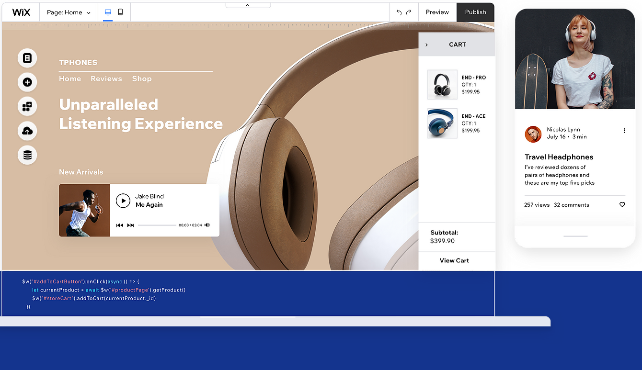The image size is (642, 370).
Task: Click the 00:00 / 03:04 time display
Action: (x=190, y=225)
